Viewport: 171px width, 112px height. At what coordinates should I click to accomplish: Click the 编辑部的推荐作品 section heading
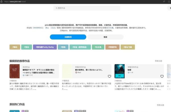pos(19,61)
